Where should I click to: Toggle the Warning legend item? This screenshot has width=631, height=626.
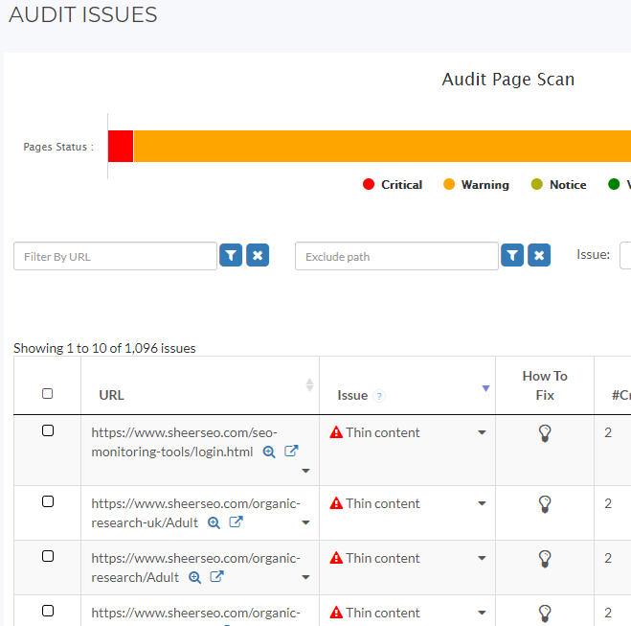[476, 184]
